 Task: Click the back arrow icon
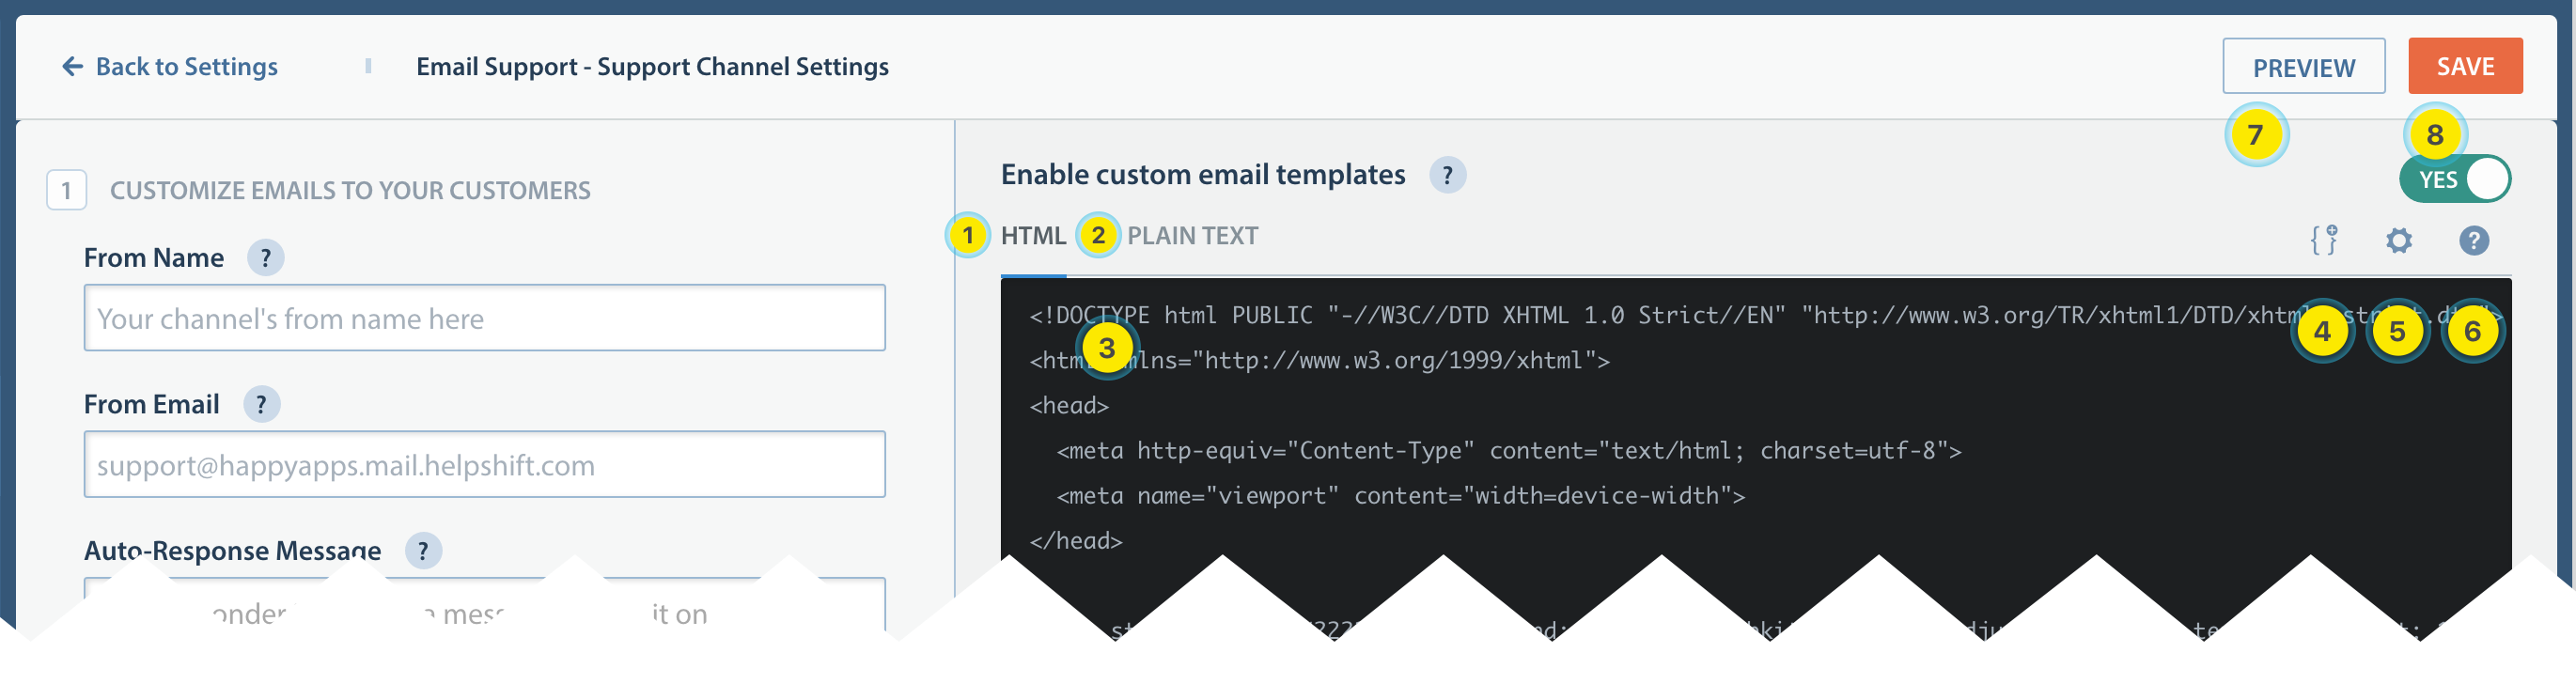click(x=72, y=67)
